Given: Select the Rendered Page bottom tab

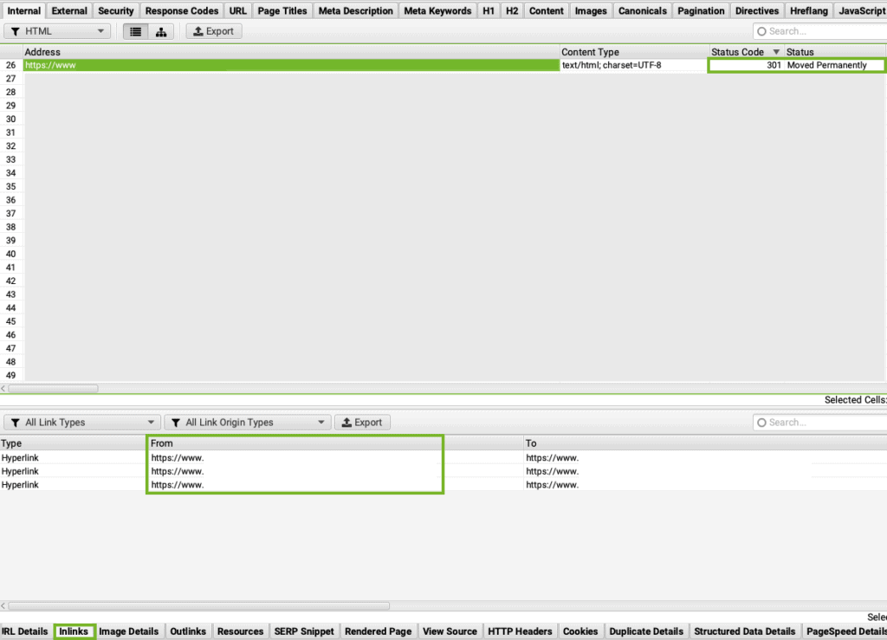Looking at the screenshot, I should [x=378, y=631].
